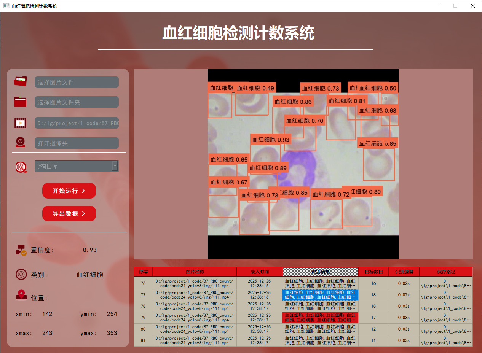The image size is (482, 353).
Task: Click the 保存路径 column header
Action: 446,272
